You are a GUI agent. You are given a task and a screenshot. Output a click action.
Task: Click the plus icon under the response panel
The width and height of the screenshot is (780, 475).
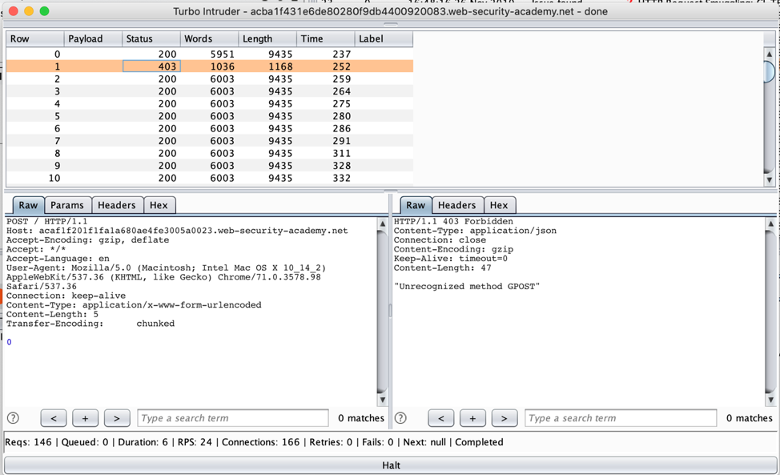click(472, 417)
